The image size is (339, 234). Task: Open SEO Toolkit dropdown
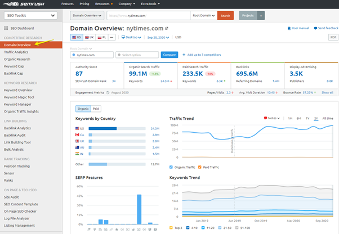31,16
